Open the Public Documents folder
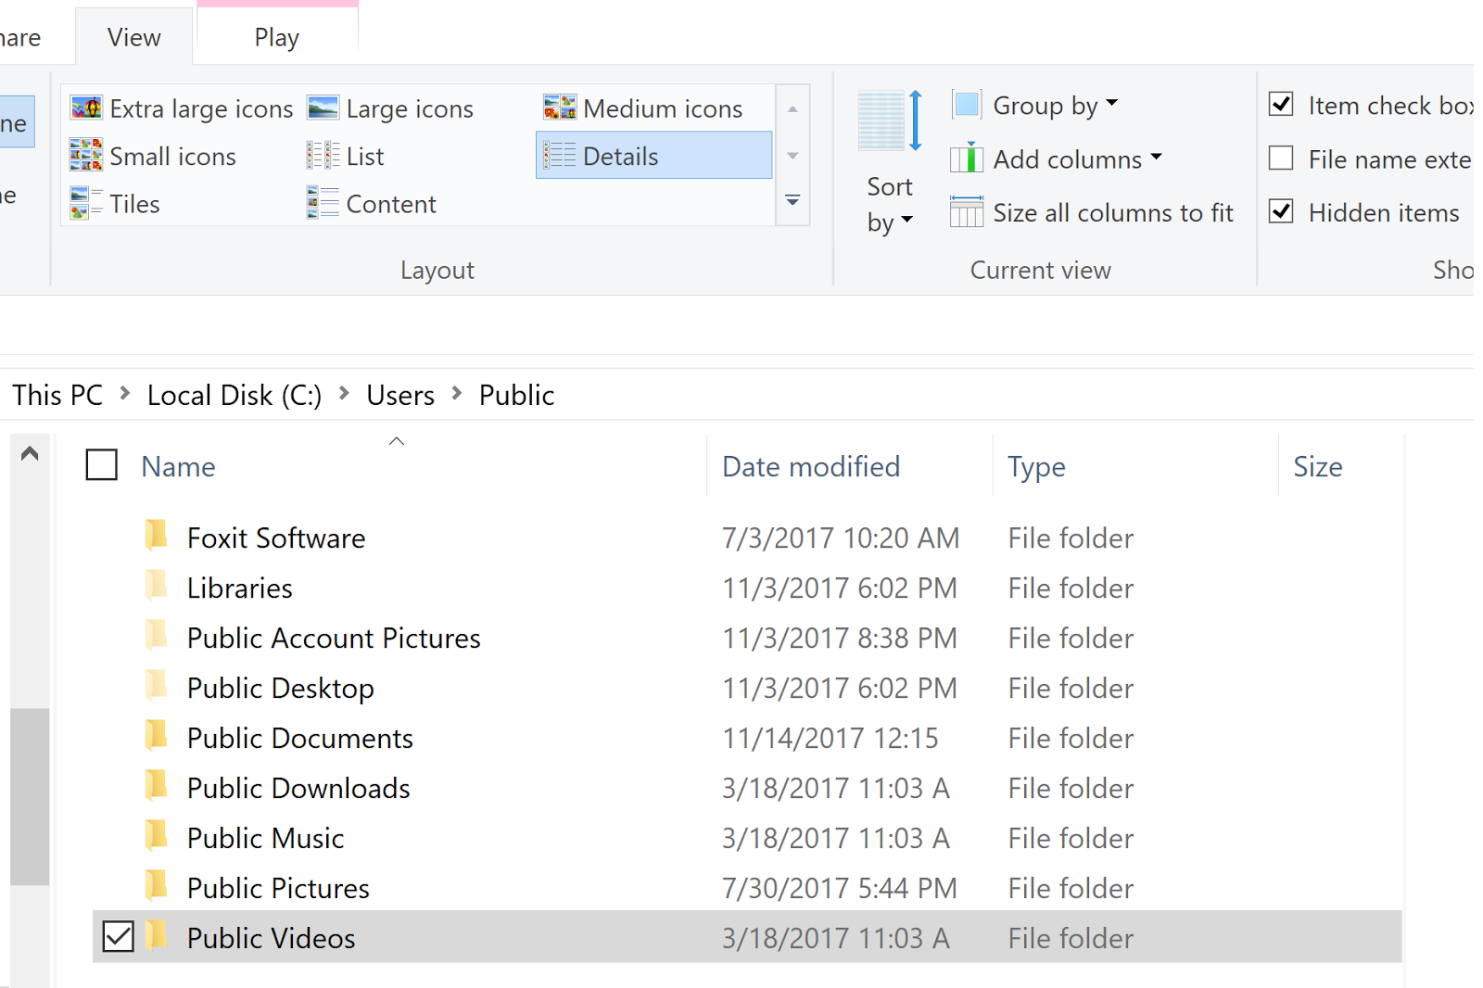This screenshot has height=988, width=1483. coord(298,737)
